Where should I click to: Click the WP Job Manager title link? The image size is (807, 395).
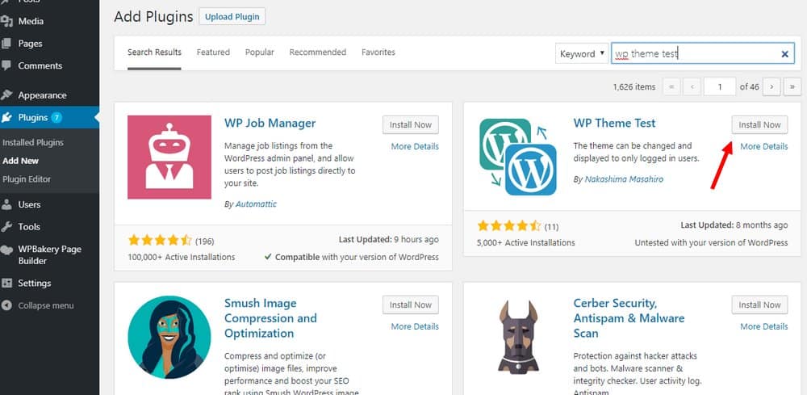click(x=270, y=123)
